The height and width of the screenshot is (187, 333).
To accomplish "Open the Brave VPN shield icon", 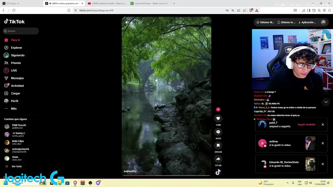I will pos(324,10).
